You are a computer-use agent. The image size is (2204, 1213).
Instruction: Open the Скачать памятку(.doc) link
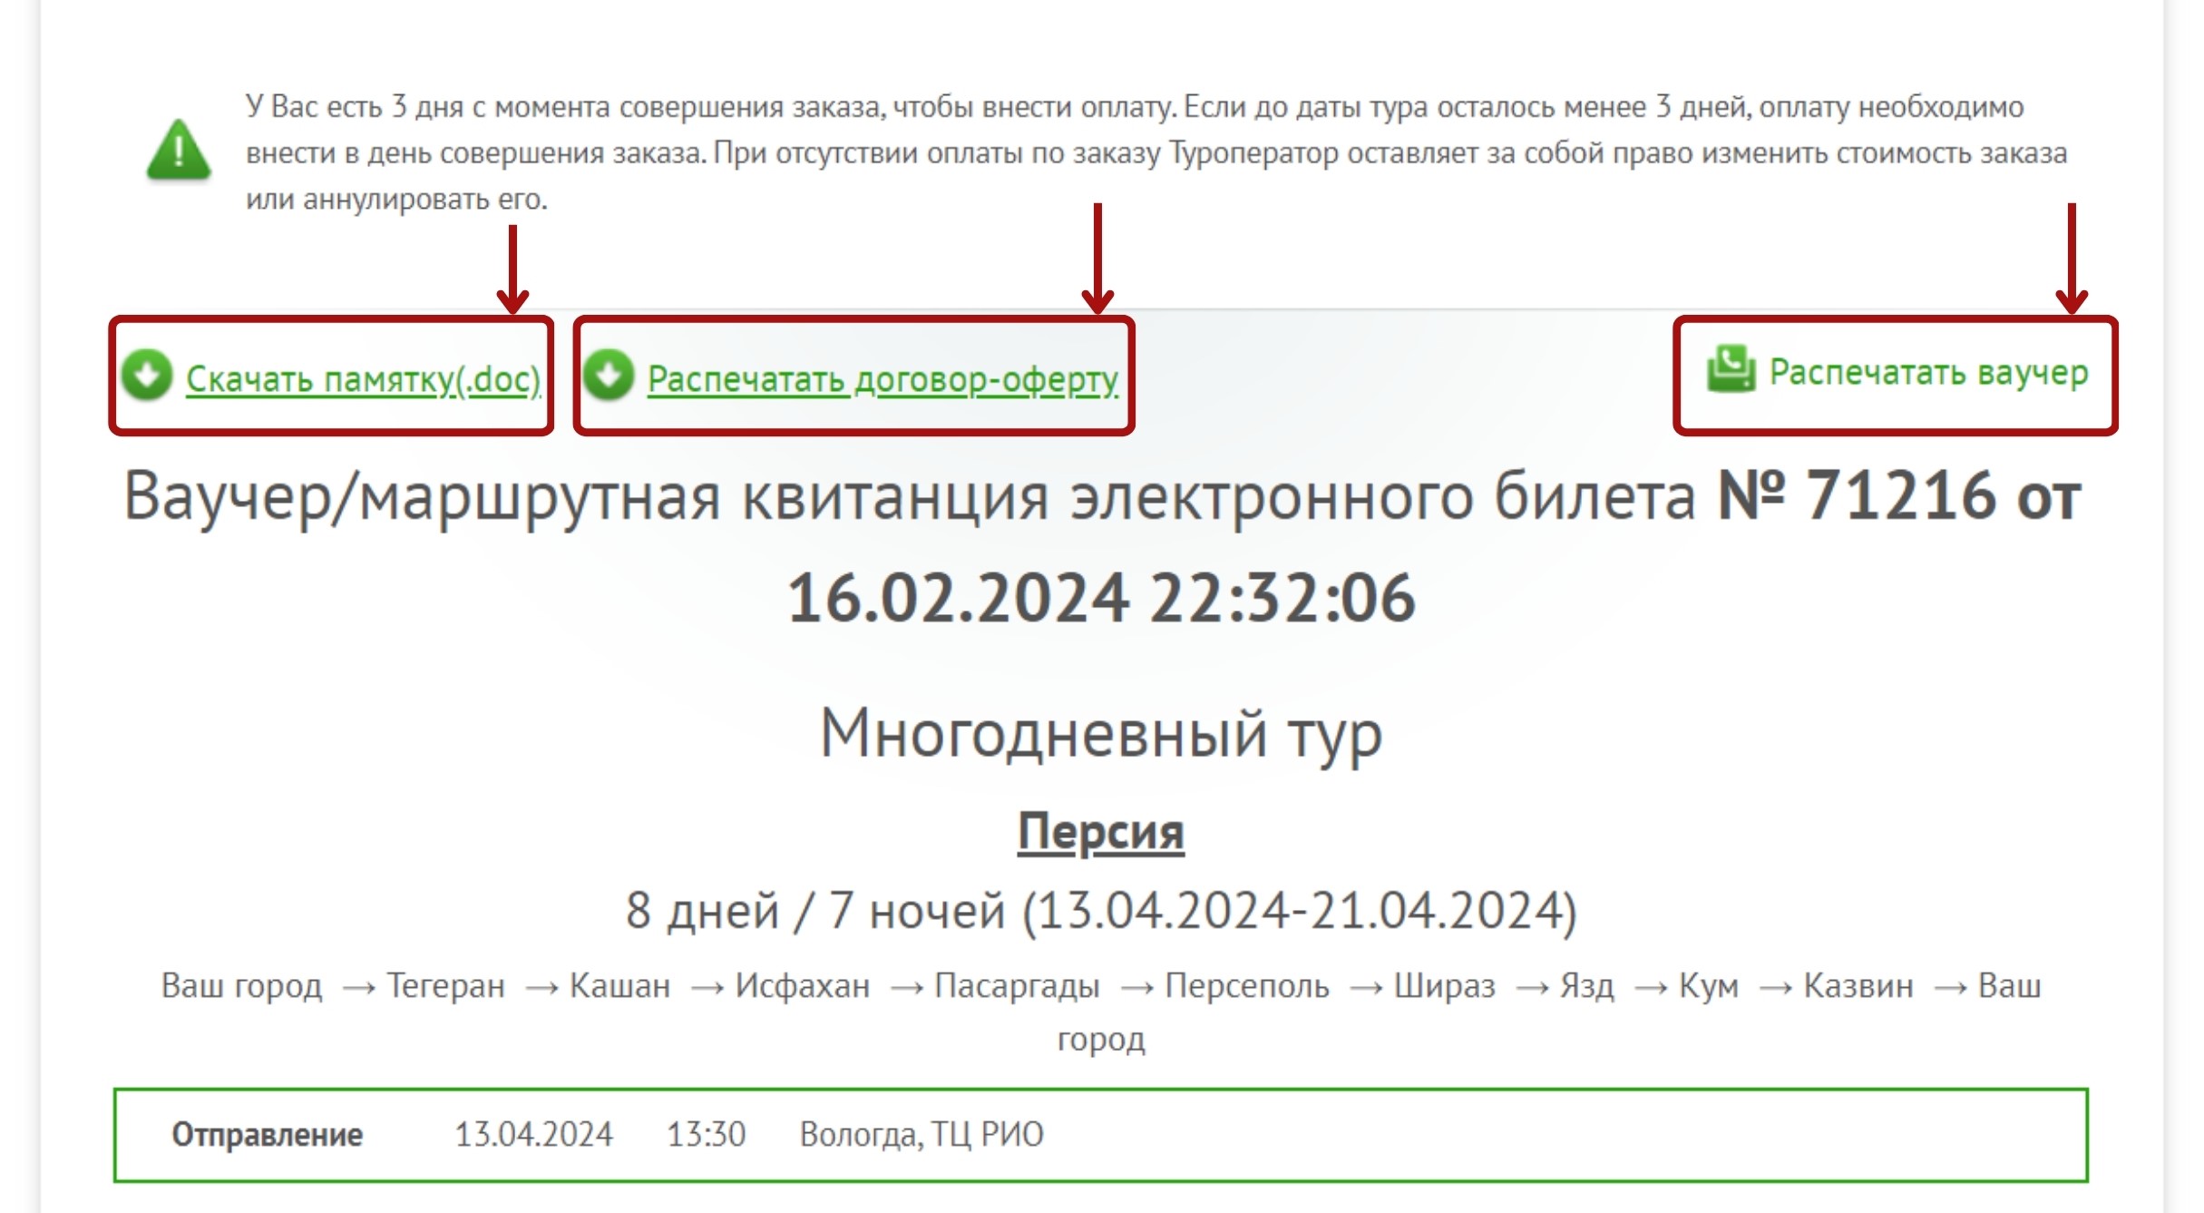363,378
